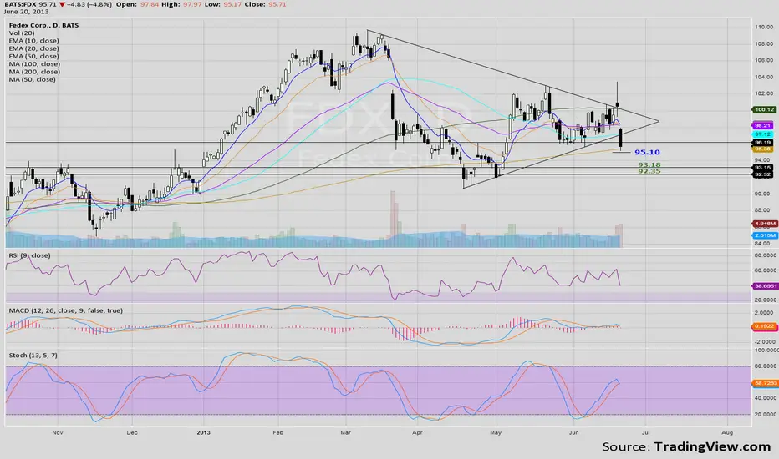Click the 106.00 price axis label
779x459 pixels.
pos(764,60)
